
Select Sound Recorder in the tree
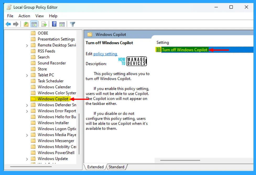[x=52, y=63]
